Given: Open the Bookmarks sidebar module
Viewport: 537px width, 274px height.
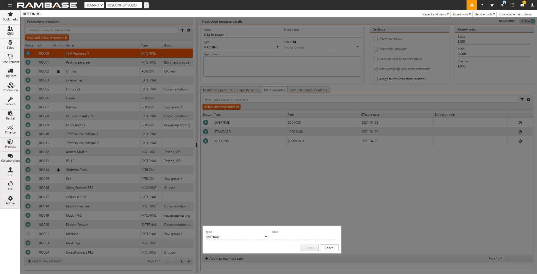Looking at the screenshot, I should [10, 16].
